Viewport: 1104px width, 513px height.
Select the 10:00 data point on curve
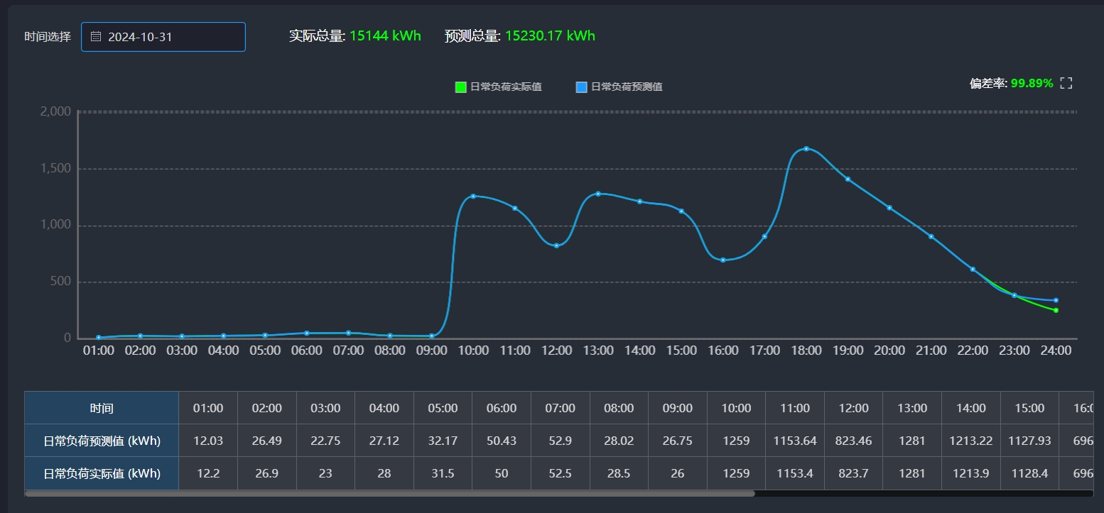(x=473, y=196)
